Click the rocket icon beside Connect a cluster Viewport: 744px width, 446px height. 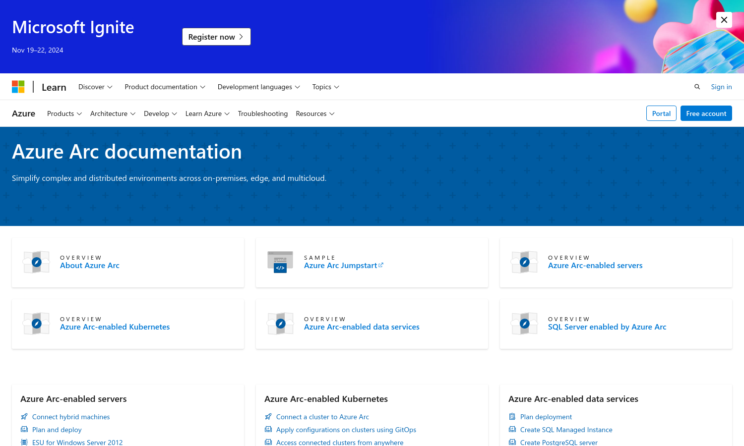268,417
